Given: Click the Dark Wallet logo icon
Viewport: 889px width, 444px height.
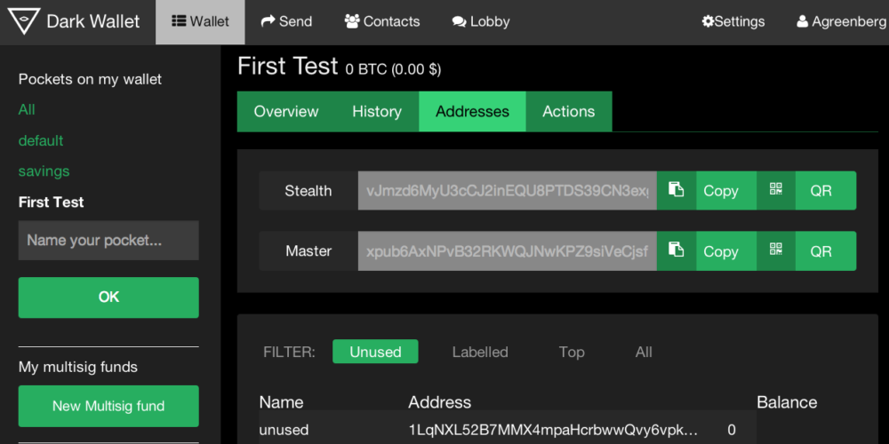Looking at the screenshot, I should tap(24, 21).
